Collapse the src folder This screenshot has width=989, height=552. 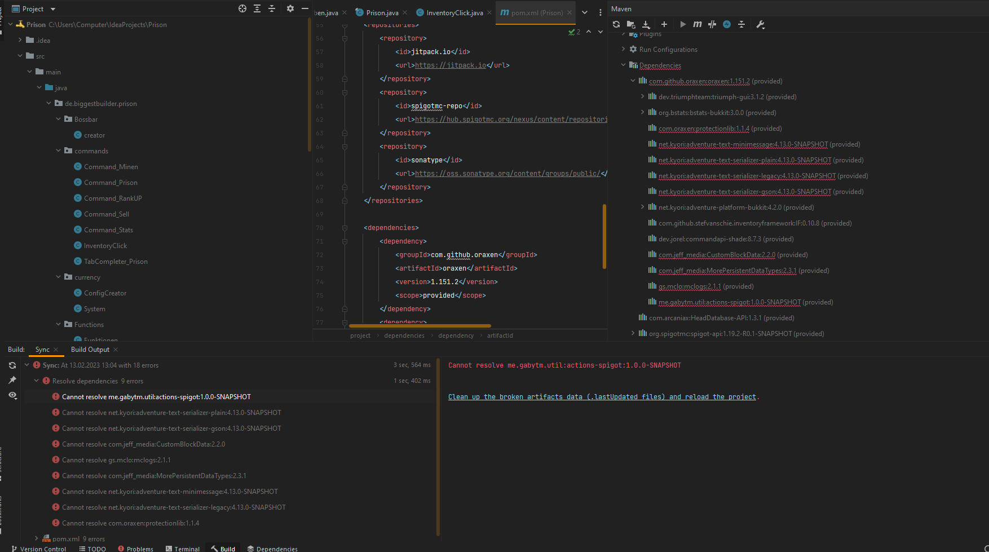[x=20, y=56]
